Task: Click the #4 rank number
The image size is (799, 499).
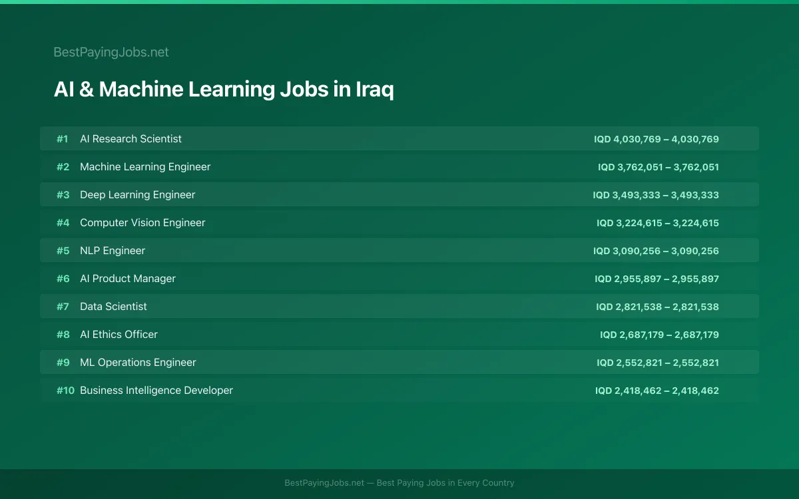Action: pos(63,223)
